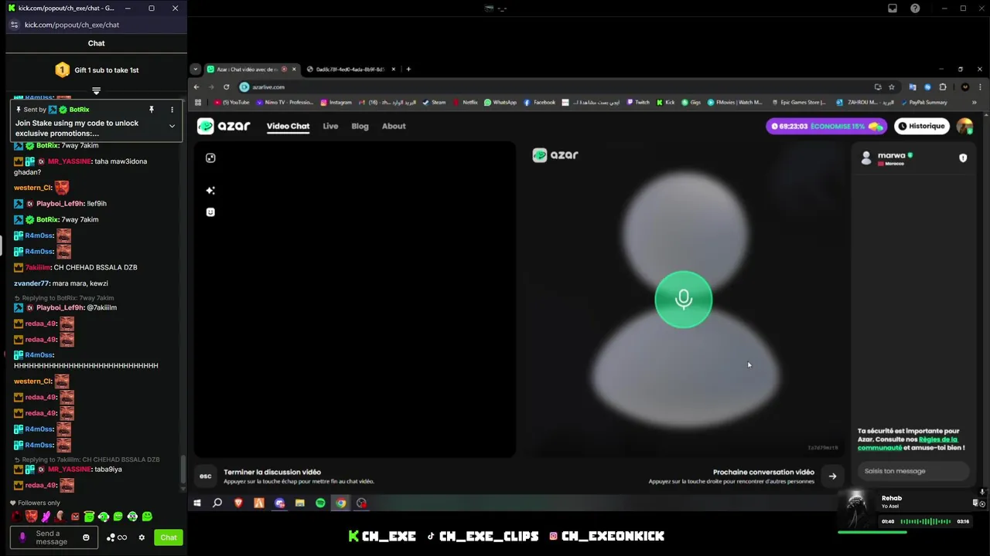The height and width of the screenshot is (556, 990).
Task: Open the YouTube bookmark
Action: [x=232, y=102]
